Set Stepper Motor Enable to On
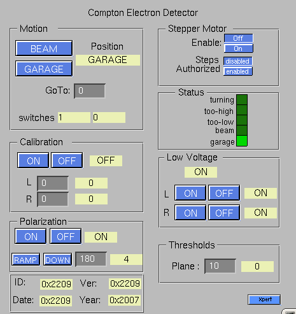296x314 pixels. [238, 48]
